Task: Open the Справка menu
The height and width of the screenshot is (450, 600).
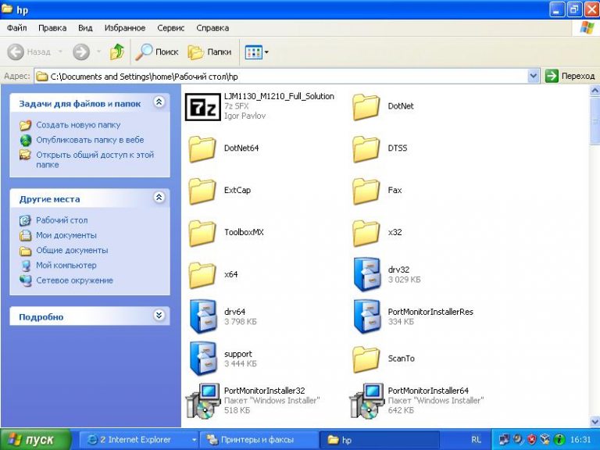Action: [x=212, y=28]
